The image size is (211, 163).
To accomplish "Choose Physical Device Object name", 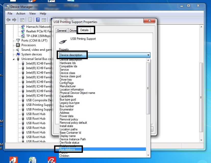I will 103,93.
